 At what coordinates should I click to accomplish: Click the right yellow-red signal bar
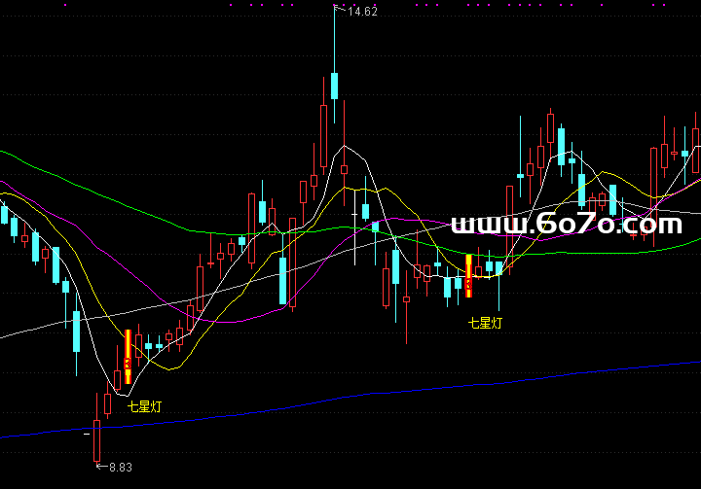468,275
